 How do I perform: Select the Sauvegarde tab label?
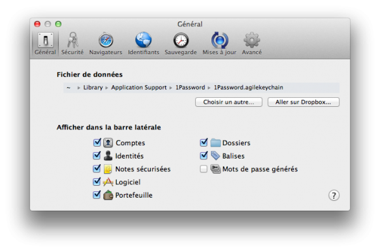(x=180, y=52)
